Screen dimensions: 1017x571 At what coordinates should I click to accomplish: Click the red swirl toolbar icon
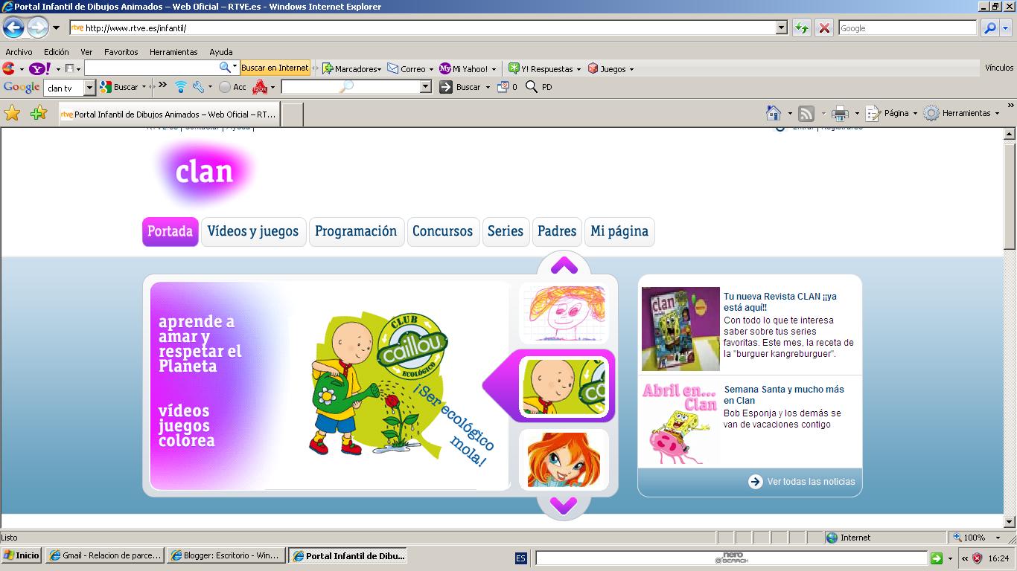(x=9, y=68)
